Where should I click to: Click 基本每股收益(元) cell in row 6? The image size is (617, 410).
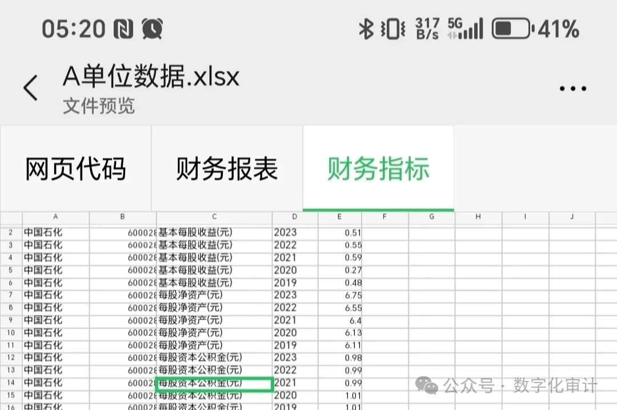214,283
